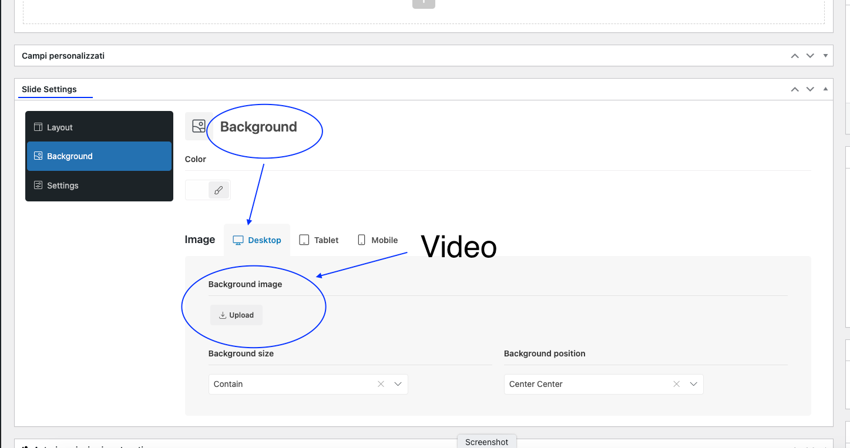Click the large Background header icon
Image resolution: width=850 pixels, height=448 pixels.
pyautogui.click(x=199, y=126)
